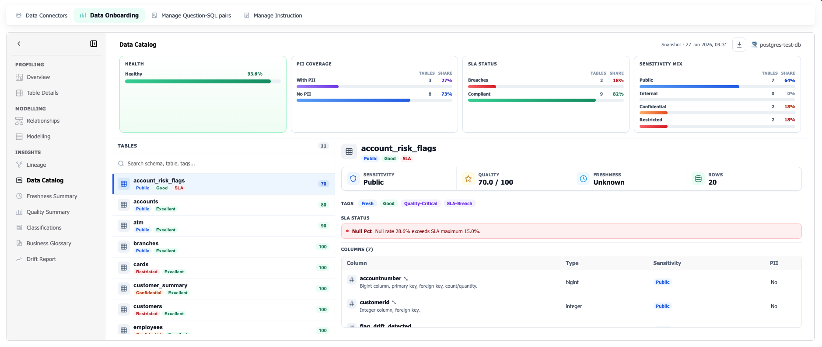The height and width of the screenshot is (347, 822).
Task: Switch to Data Connectors tab
Action: 42,15
